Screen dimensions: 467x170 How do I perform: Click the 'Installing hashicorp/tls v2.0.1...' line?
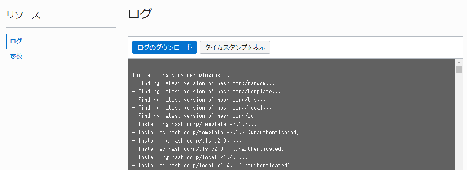pyautogui.click(x=187, y=140)
